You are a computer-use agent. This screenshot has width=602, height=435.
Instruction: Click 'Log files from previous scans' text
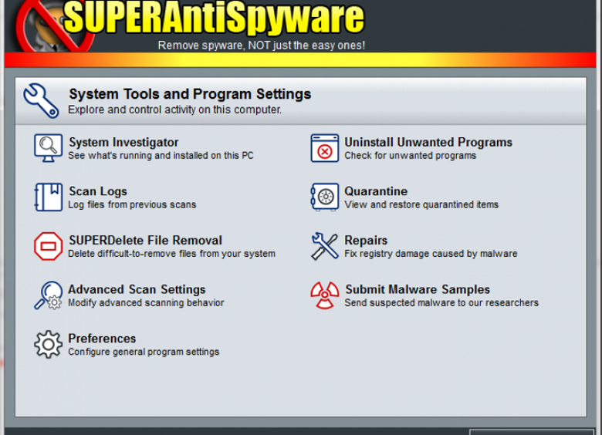click(132, 205)
